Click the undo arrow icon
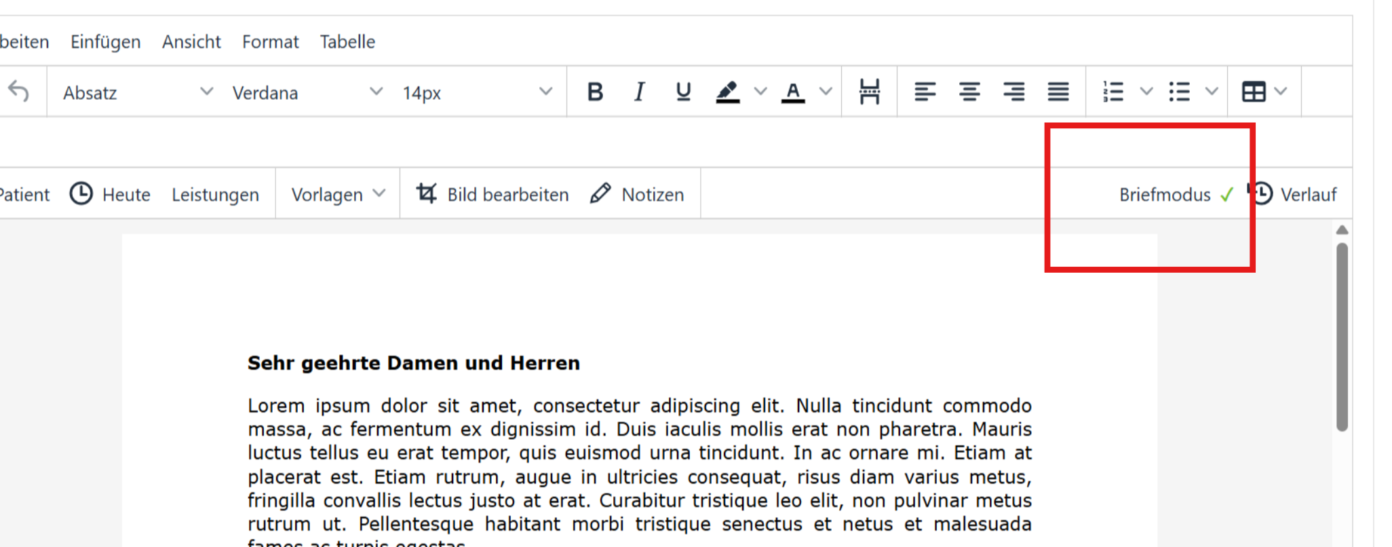This screenshot has width=1392, height=547. [19, 92]
